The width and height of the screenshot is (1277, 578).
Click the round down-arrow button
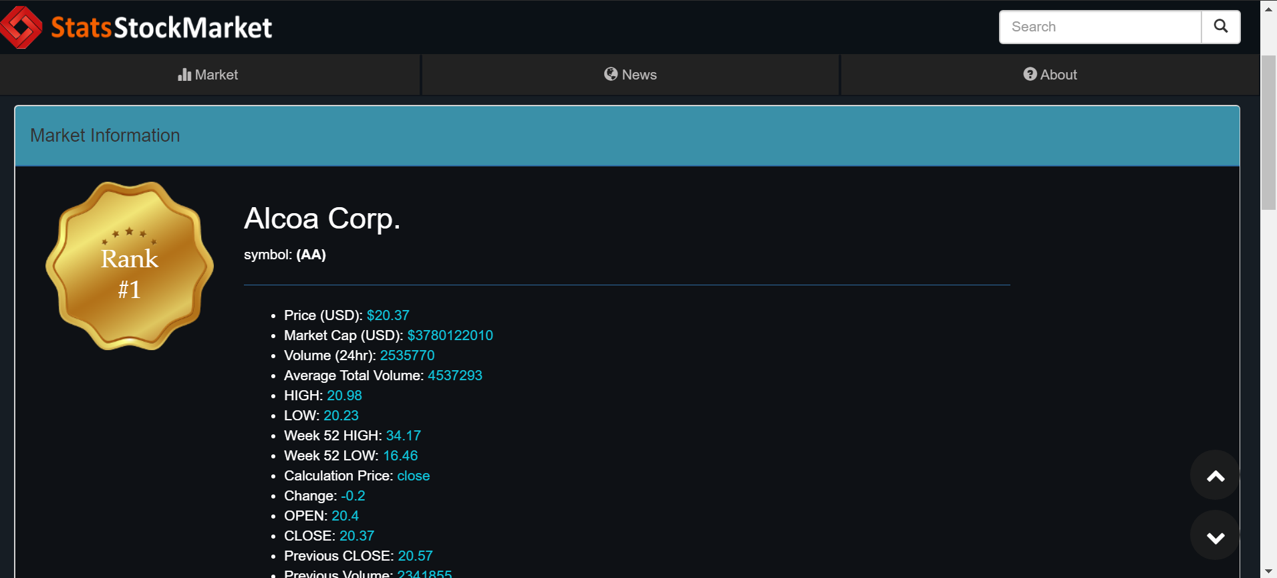pos(1216,536)
